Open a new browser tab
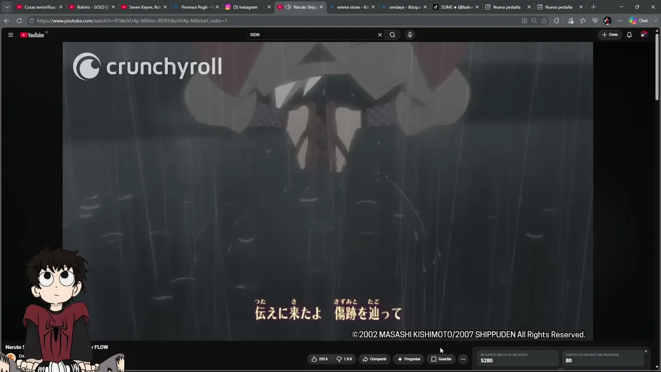Image resolution: width=661 pixels, height=372 pixels. (x=593, y=7)
